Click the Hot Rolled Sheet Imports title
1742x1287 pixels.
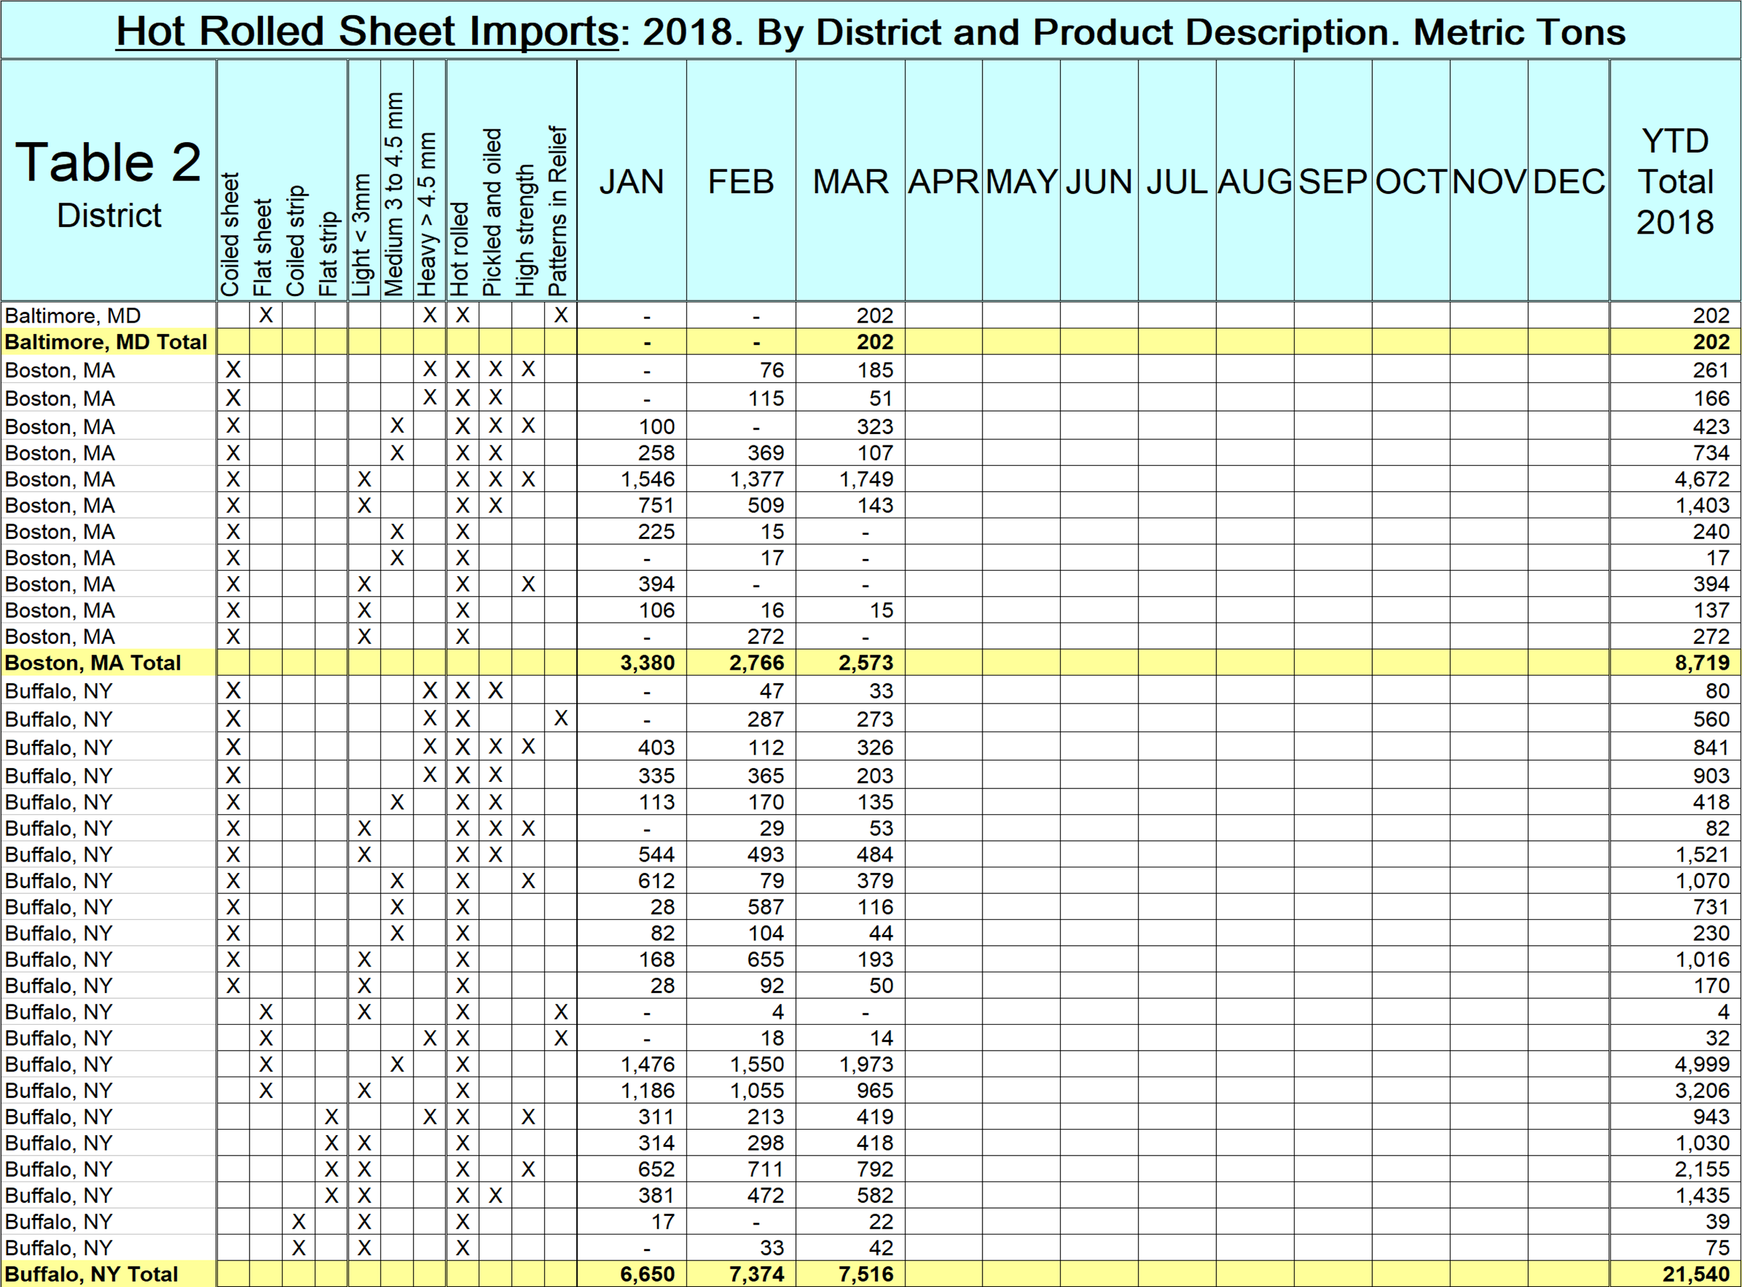point(367,32)
